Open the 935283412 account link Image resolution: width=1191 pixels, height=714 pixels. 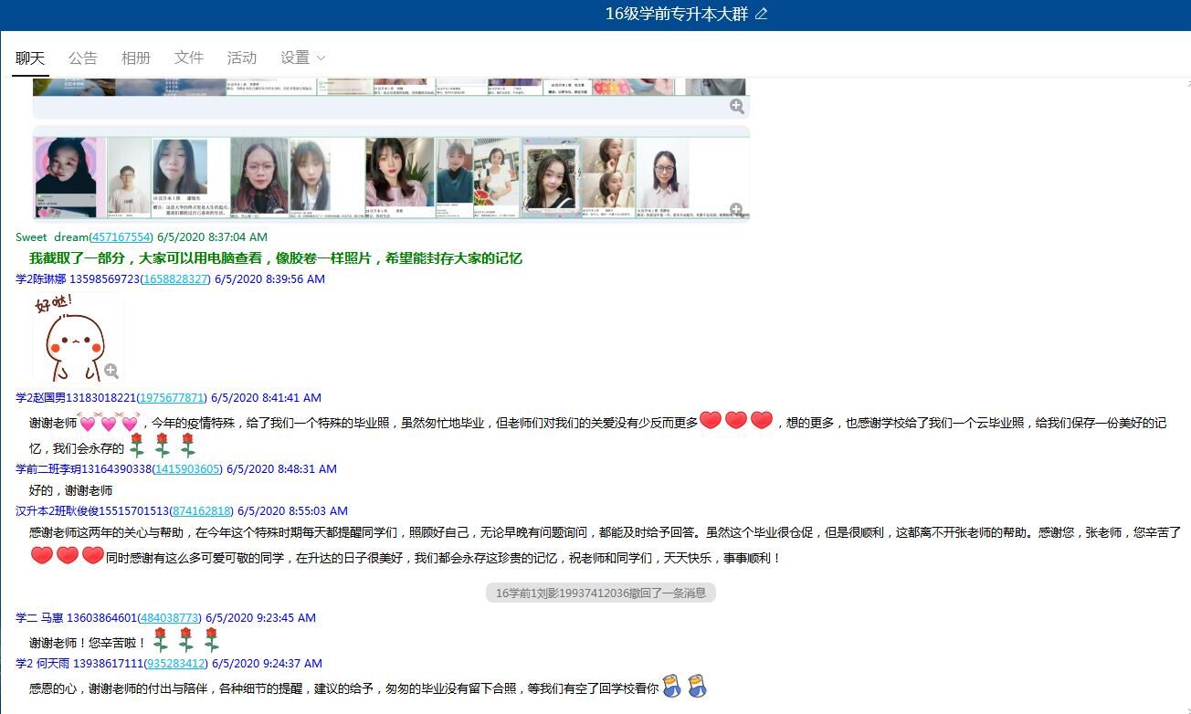coord(176,664)
